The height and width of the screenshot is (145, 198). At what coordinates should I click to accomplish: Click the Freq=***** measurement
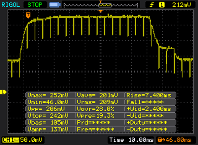click(x=96, y=129)
